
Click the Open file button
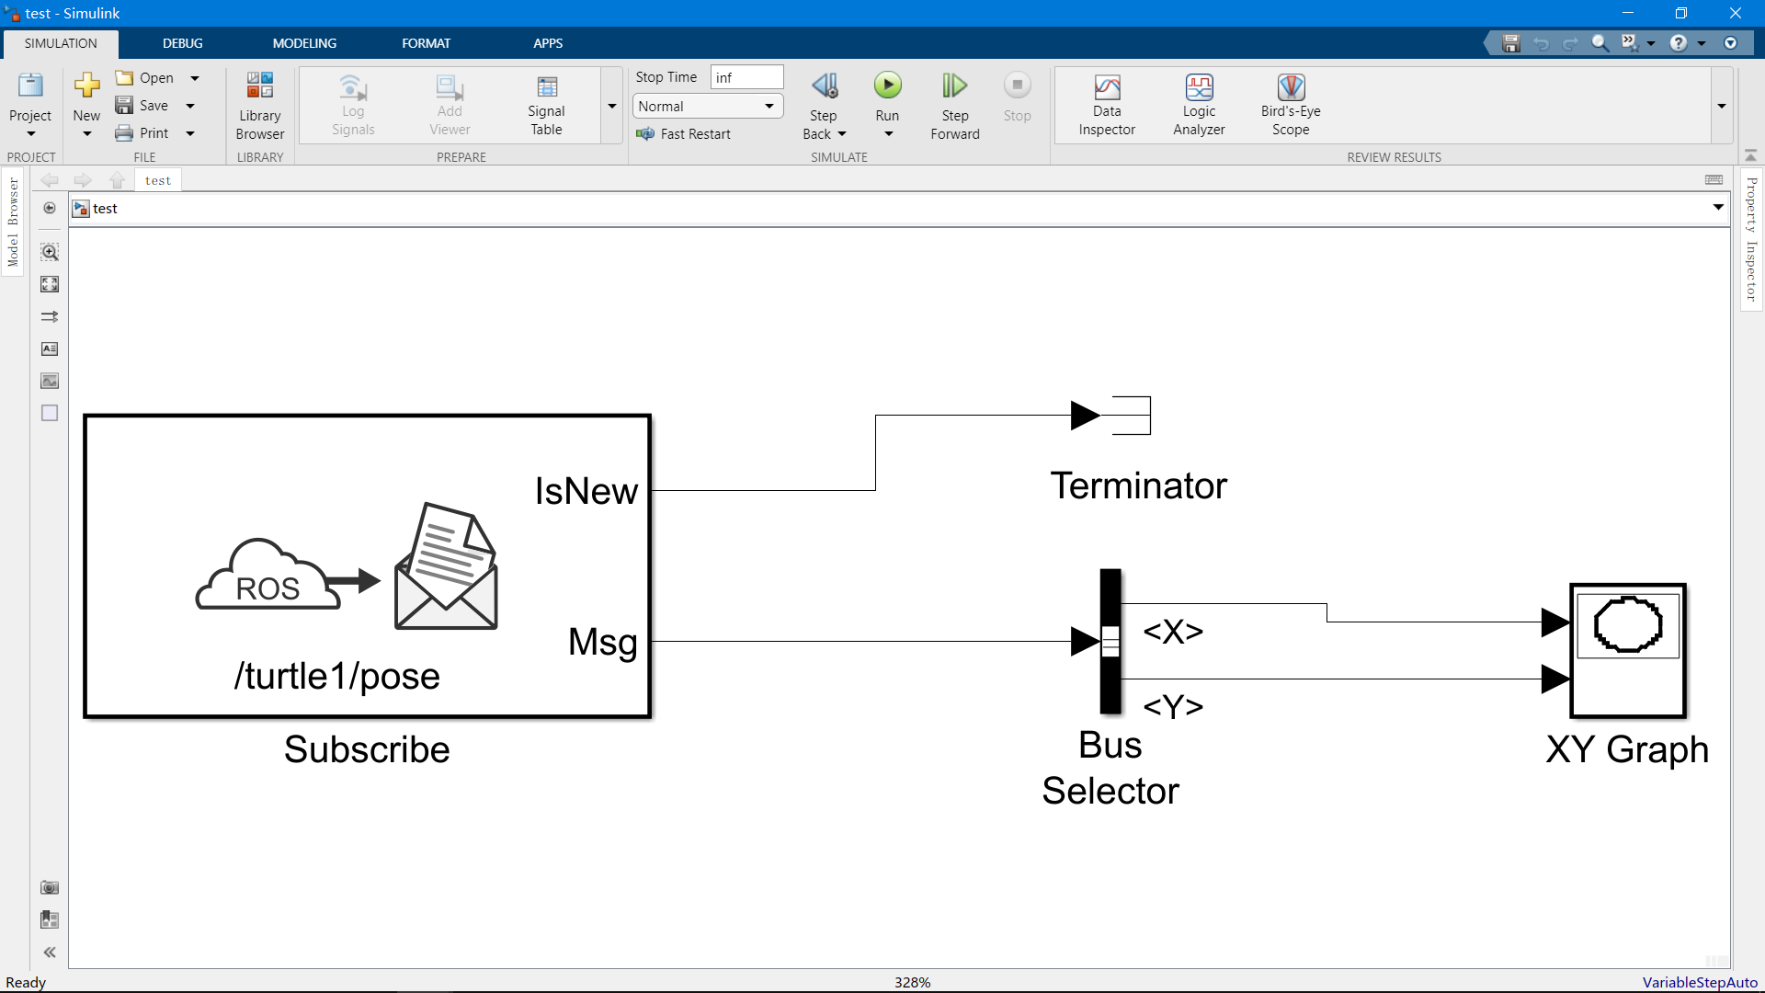pyautogui.click(x=145, y=78)
